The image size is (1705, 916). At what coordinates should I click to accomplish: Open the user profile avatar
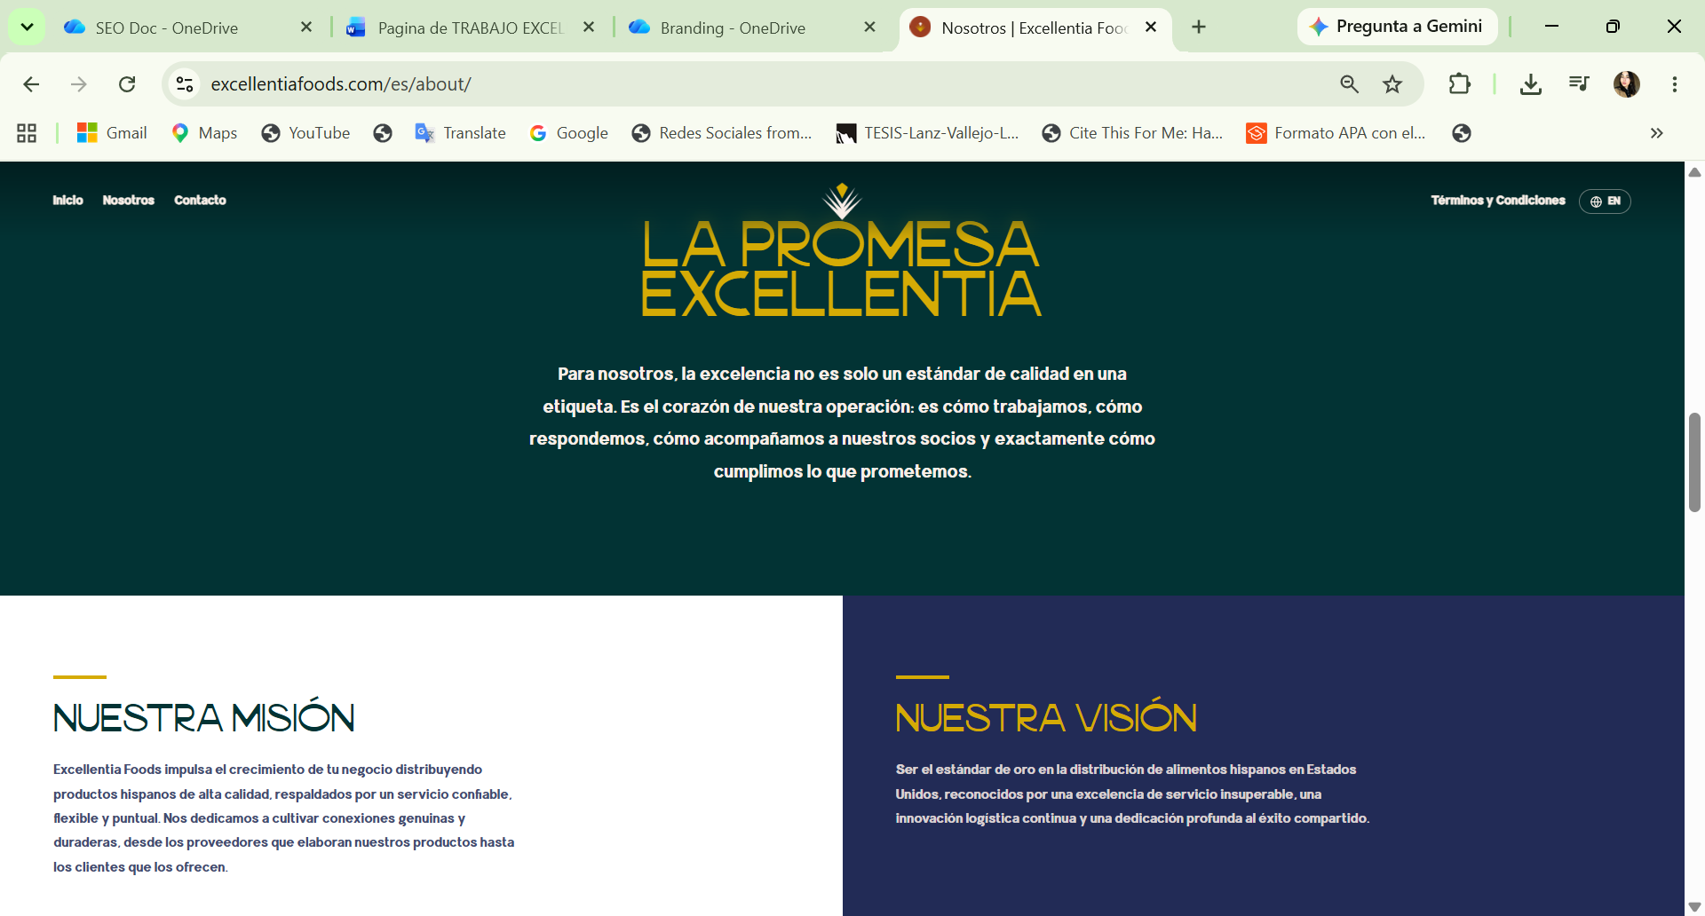[x=1627, y=84]
